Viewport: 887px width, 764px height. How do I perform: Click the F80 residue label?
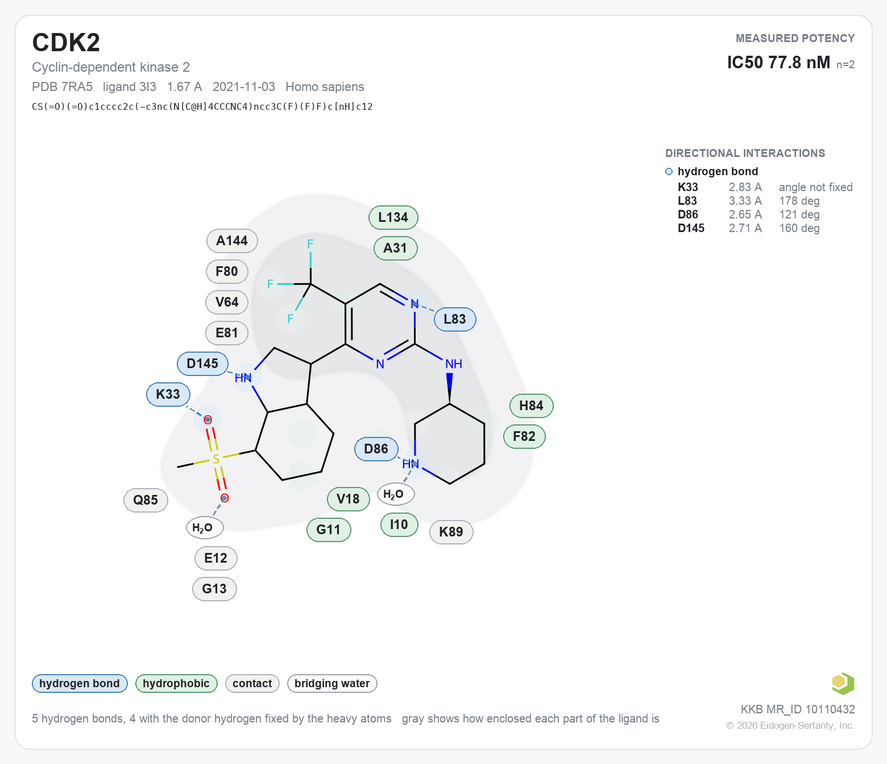click(x=227, y=271)
